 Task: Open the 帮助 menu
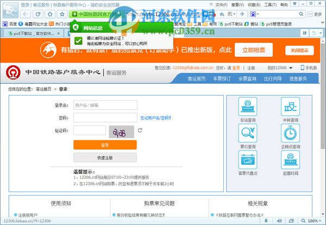(x=284, y=4)
